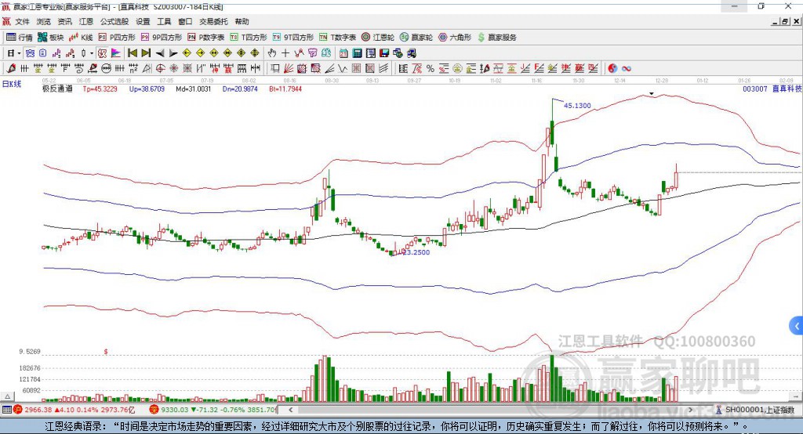803x434 pixels.
Task: Click stock code 003007 label
Action: tap(755, 89)
